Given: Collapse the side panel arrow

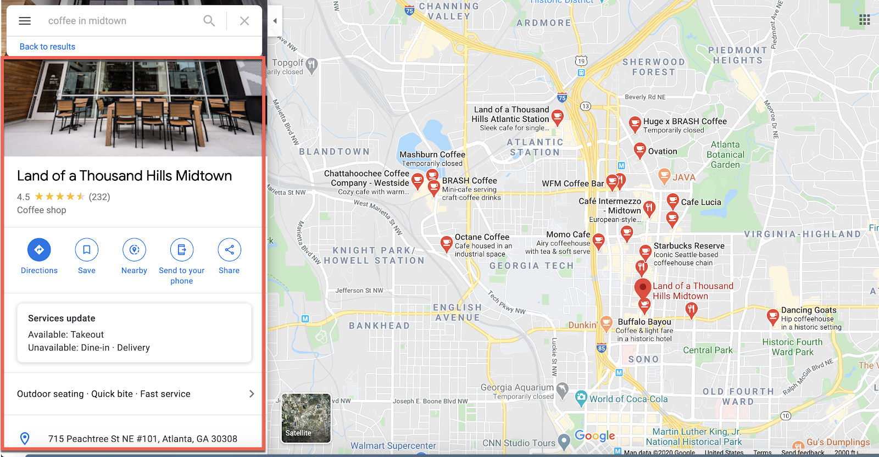Looking at the screenshot, I should 275,21.
